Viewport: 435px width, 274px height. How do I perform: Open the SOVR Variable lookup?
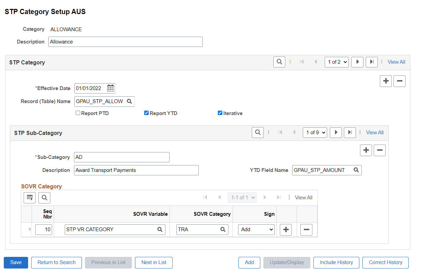coord(160,229)
